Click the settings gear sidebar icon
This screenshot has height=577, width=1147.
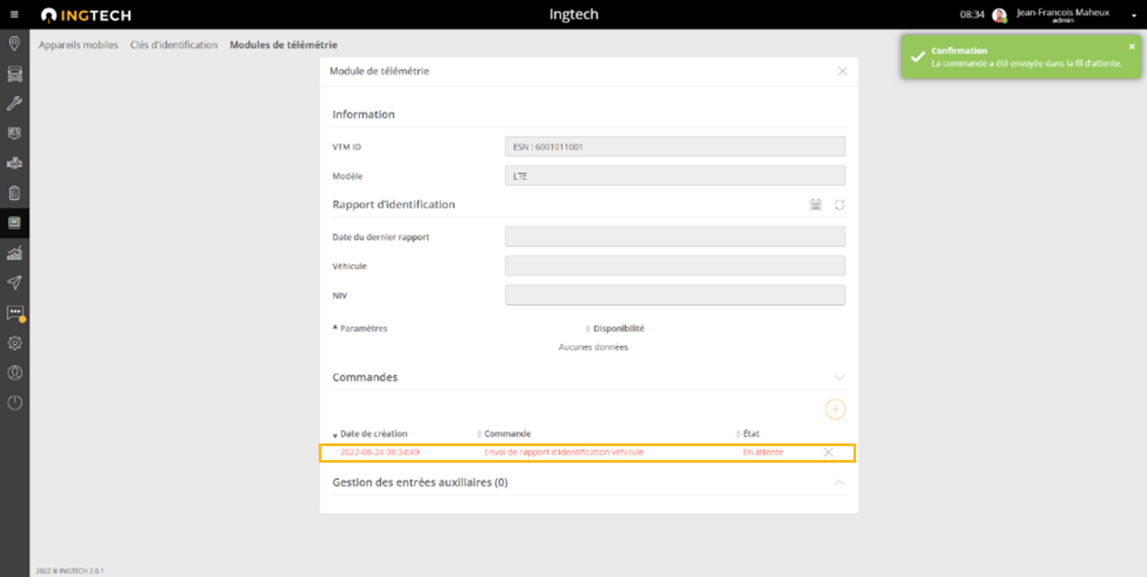tap(14, 342)
